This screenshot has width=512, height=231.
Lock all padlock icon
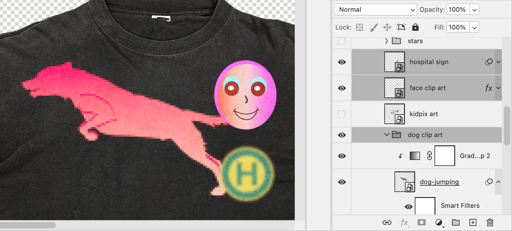pyautogui.click(x=415, y=27)
